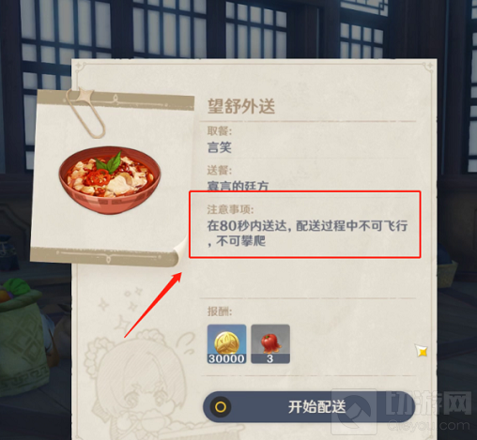Click the yellow star marker at right edge
This screenshot has height=440, width=477.
422,351
